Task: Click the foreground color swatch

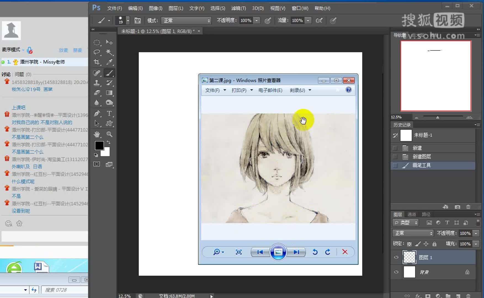Action: (x=99, y=145)
